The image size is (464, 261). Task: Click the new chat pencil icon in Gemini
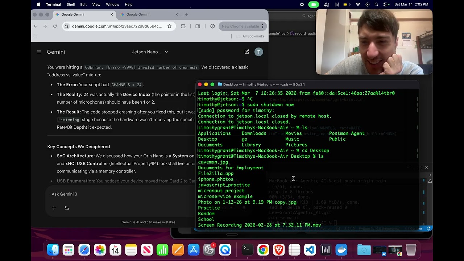pos(247,52)
